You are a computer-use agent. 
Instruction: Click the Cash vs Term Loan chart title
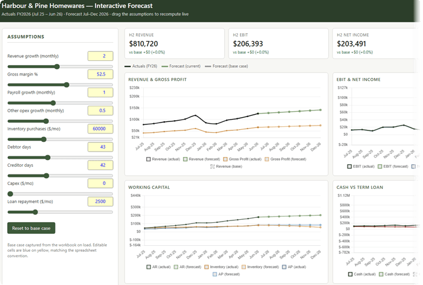point(360,187)
